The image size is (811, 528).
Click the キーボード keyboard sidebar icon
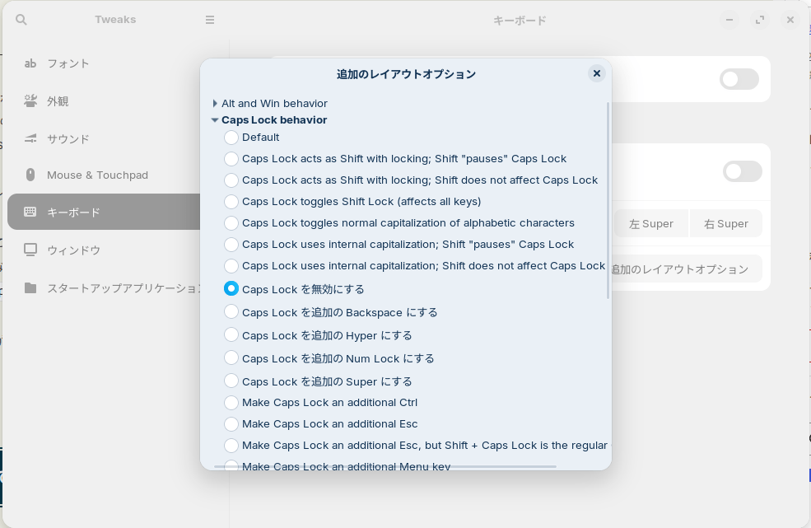pos(30,212)
